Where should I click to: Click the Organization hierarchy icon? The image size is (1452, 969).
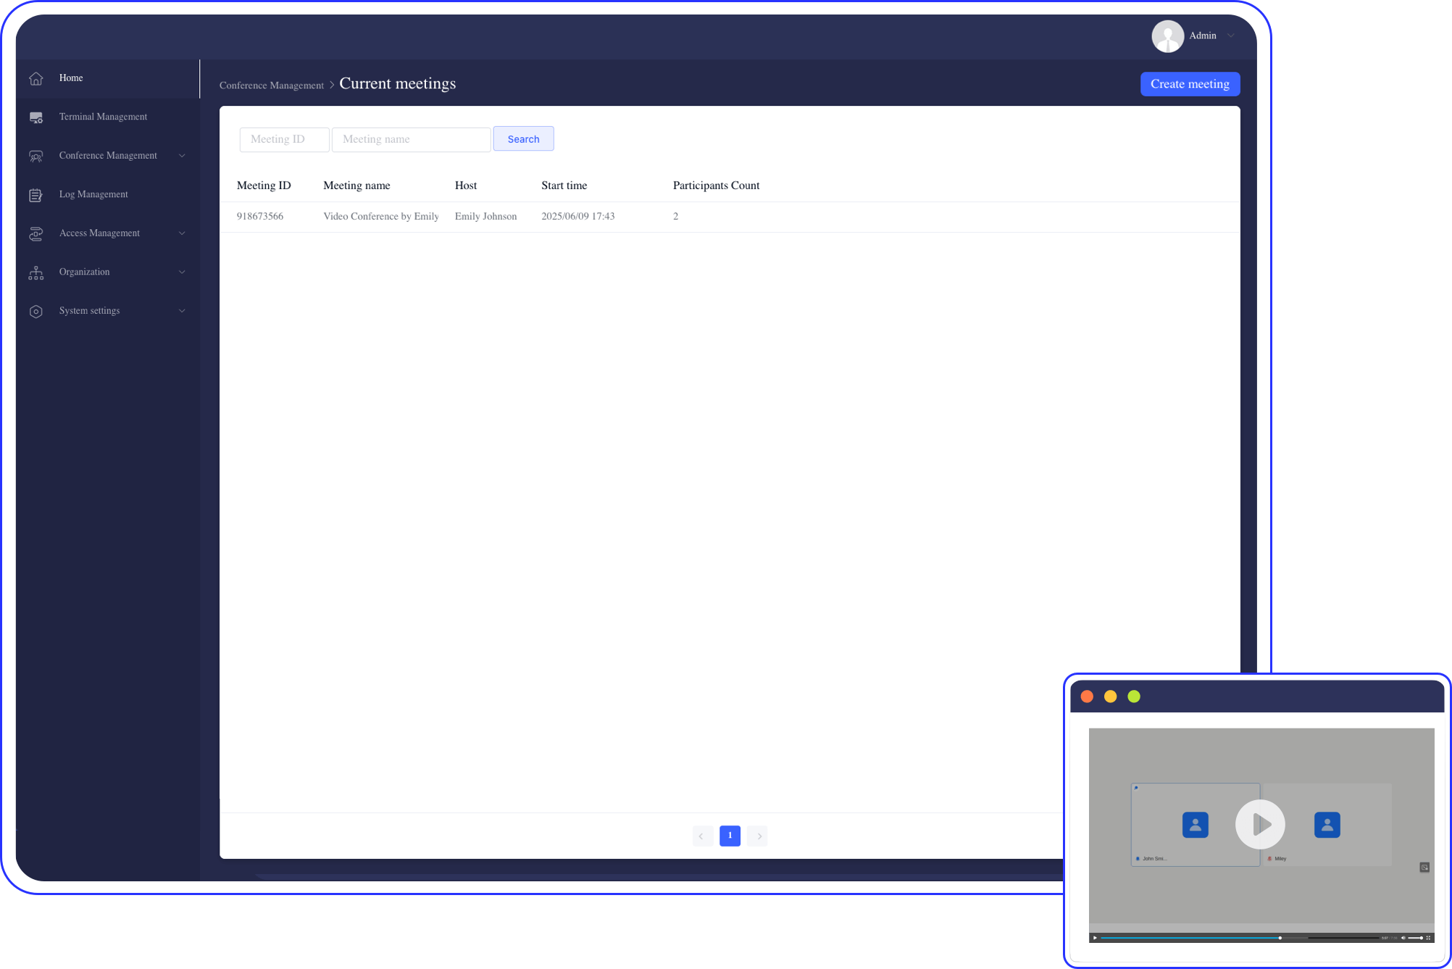36,272
